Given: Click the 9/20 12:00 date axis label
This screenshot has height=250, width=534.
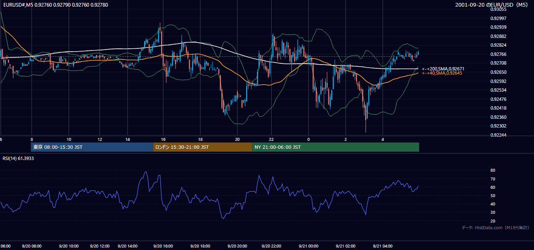Looking at the screenshot, I should click(100, 246).
